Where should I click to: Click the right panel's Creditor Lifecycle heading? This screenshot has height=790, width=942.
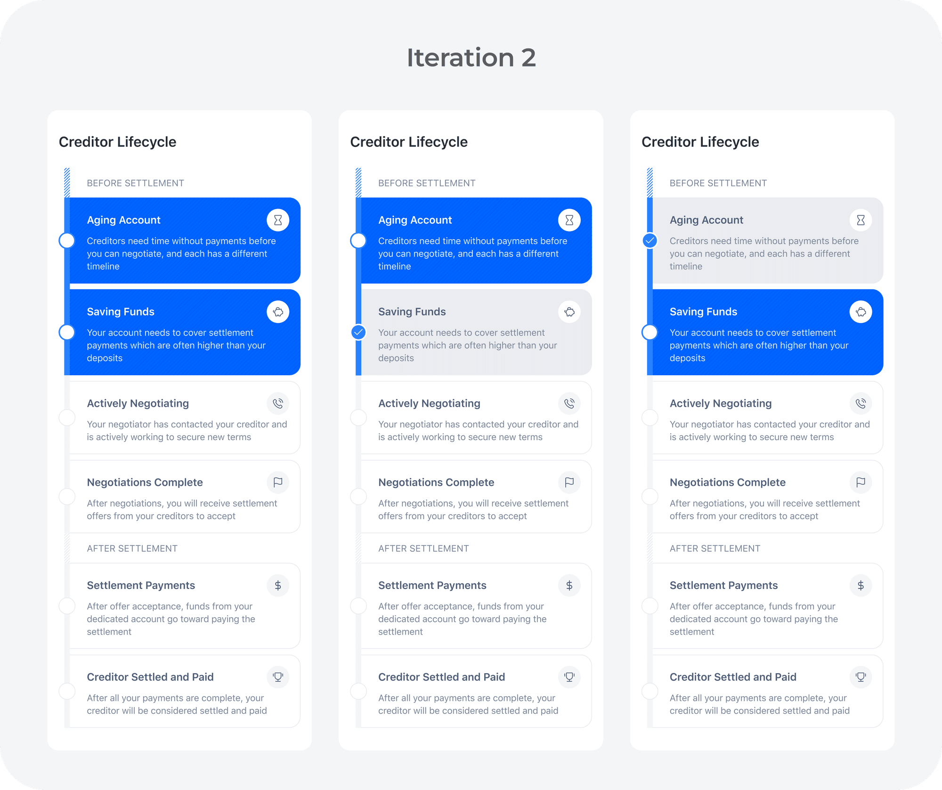pyautogui.click(x=700, y=142)
